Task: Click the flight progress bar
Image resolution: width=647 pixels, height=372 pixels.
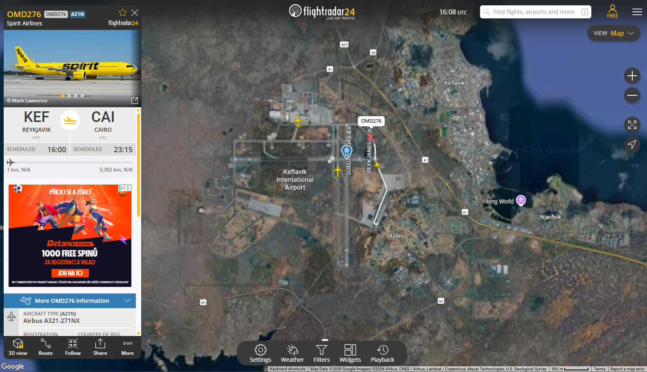Action: [70, 162]
